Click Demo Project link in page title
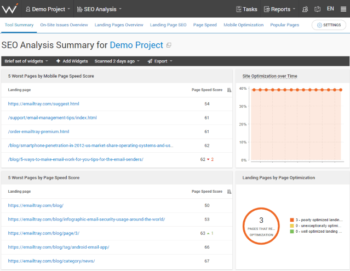 tap(136, 45)
